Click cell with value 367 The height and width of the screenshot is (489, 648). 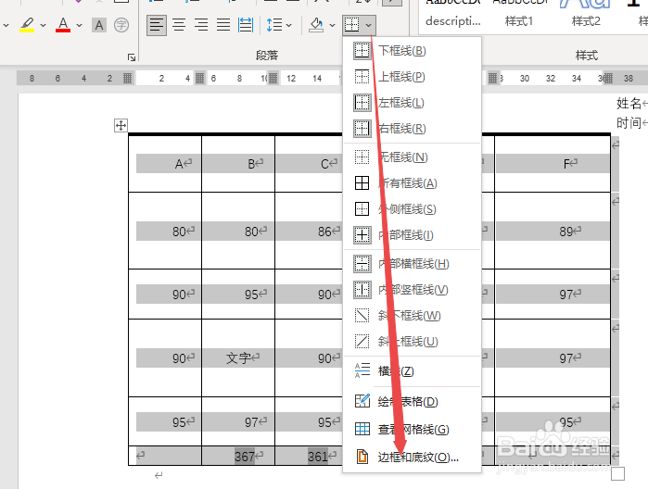(x=238, y=456)
